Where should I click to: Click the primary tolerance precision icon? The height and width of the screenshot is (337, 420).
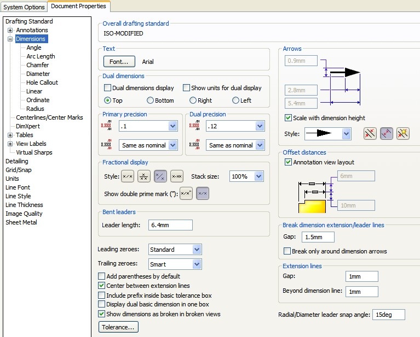(106, 144)
